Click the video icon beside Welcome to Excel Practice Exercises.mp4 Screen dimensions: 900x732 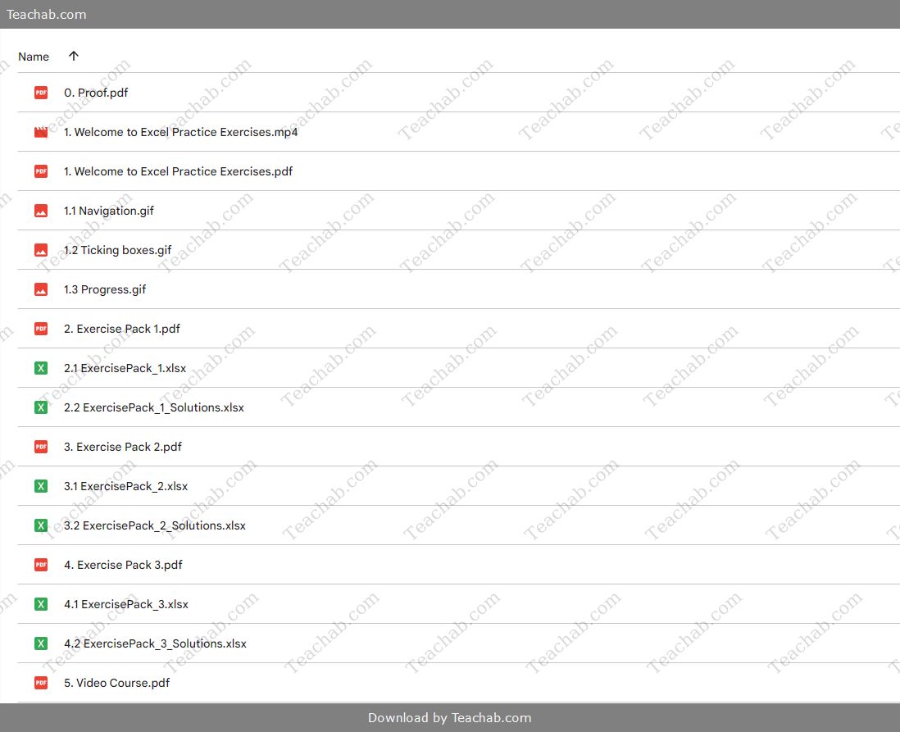tap(41, 132)
